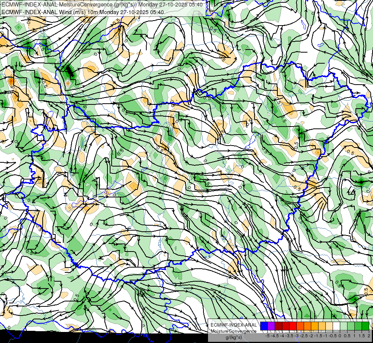The image size is (373, 343).
Task: Select the legend scale value -1.5
Action: [x=318, y=336]
